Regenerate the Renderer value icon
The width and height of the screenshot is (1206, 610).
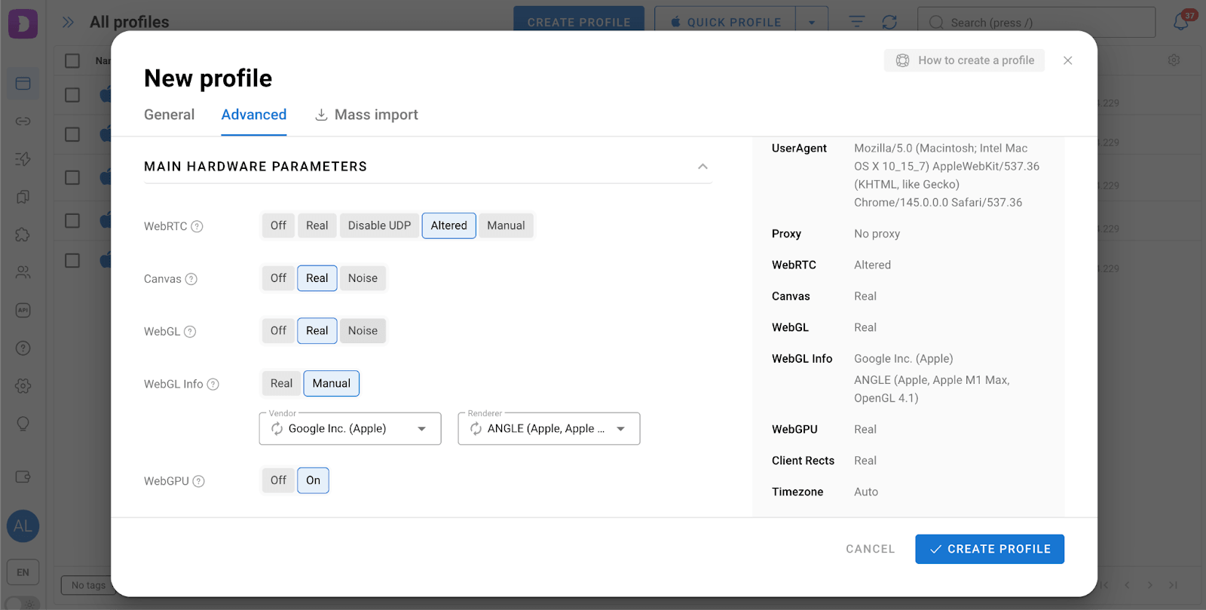coord(476,429)
